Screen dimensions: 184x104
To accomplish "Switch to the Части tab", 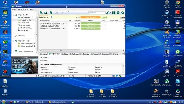I will [x=94, y=54].
